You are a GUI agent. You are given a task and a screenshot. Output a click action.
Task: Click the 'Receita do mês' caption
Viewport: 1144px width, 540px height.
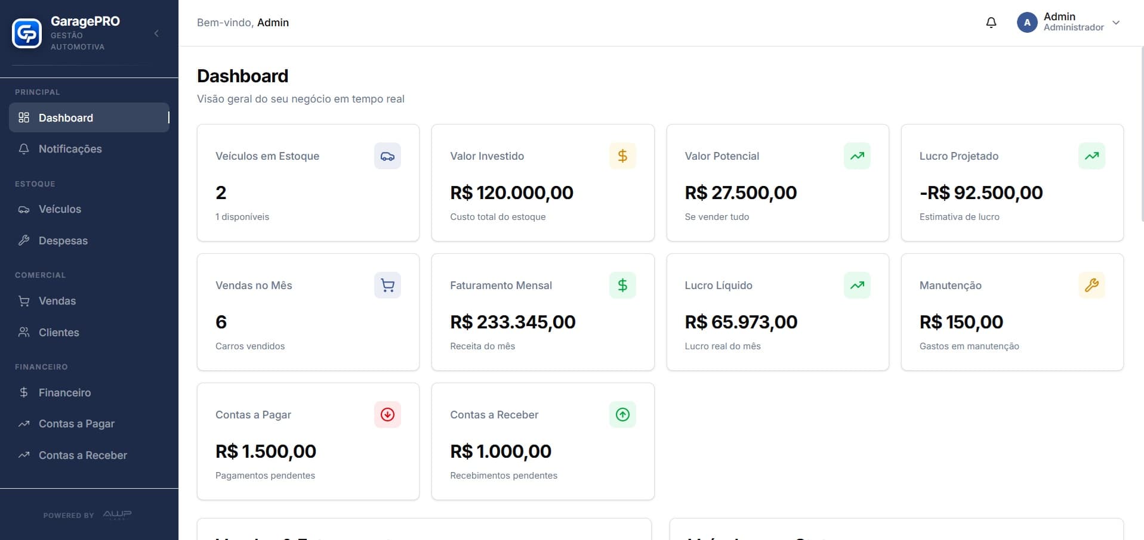pyautogui.click(x=482, y=346)
